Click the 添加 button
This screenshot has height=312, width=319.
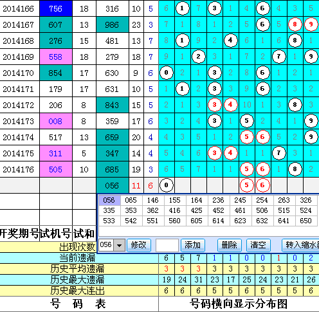[193, 245]
